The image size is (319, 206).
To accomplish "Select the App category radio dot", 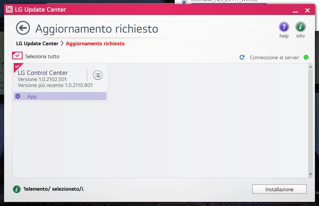I will (x=18, y=96).
